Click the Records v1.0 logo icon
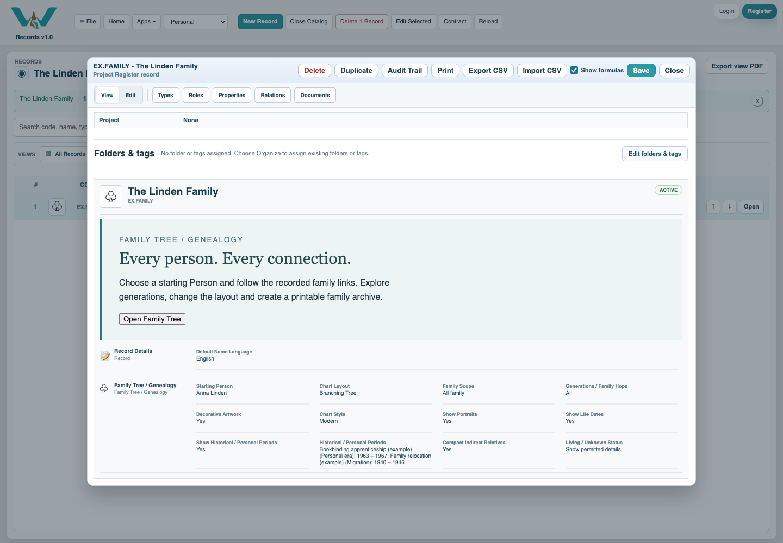Viewport: 783px width, 543px height. coord(34,18)
